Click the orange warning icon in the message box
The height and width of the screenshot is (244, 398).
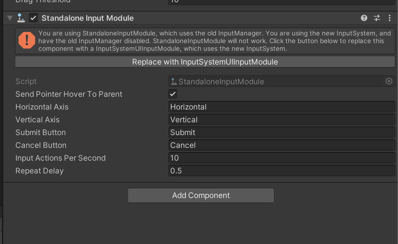[x=27, y=41]
